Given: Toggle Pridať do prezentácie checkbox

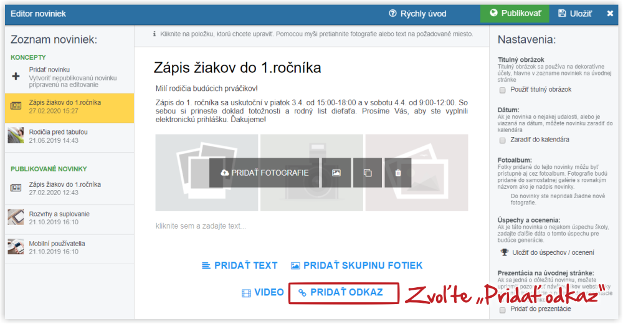Looking at the screenshot, I should coord(503,310).
